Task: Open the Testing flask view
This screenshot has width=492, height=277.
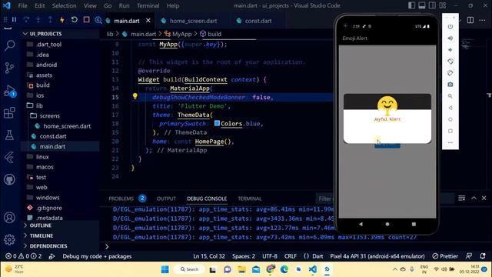Action: (9, 135)
